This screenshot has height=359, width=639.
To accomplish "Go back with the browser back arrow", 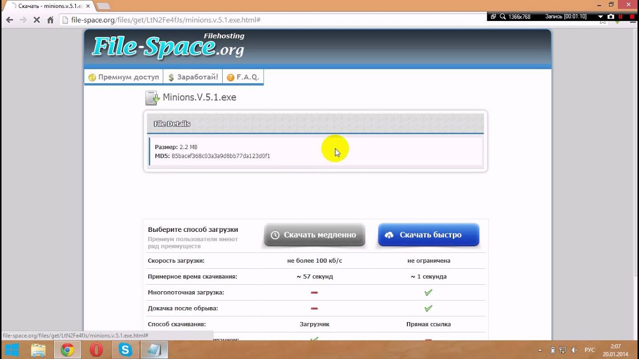I will click(9, 20).
